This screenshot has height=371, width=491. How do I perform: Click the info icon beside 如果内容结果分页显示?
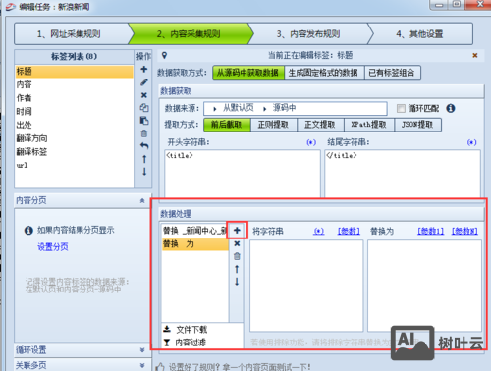tap(28, 231)
